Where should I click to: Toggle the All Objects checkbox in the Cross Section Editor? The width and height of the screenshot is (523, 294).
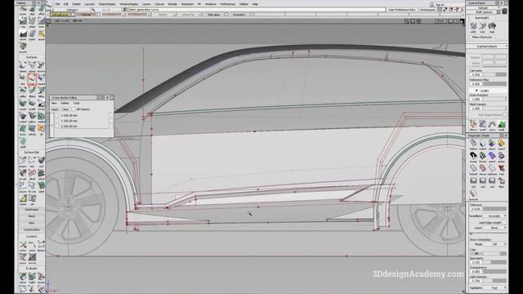74,109
